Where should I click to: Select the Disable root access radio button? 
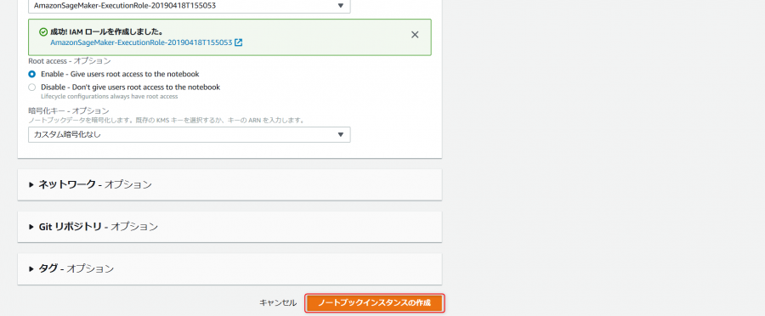coord(31,87)
